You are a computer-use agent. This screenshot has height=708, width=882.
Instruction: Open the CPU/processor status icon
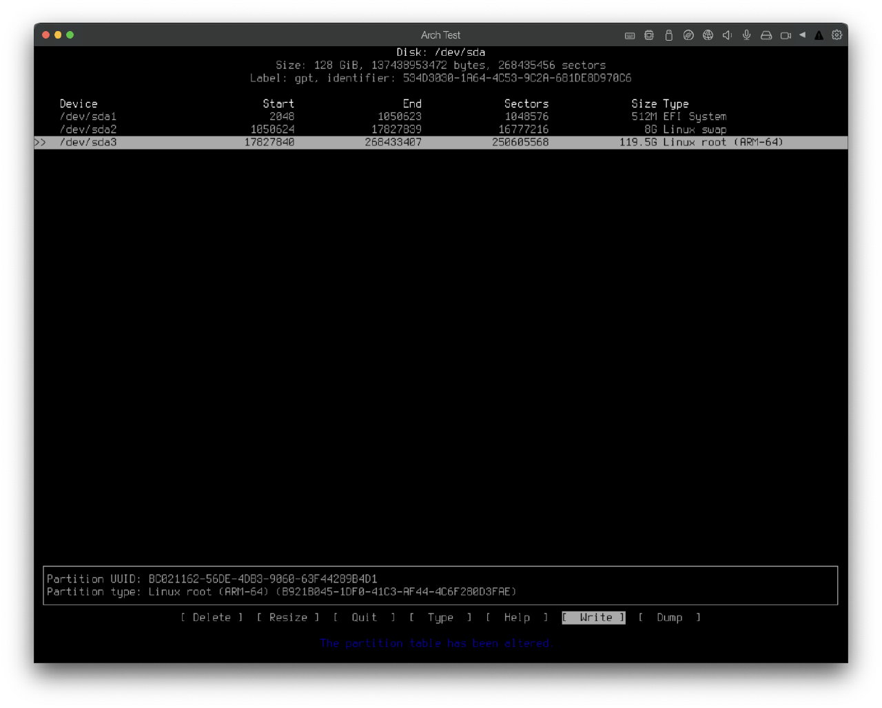648,35
